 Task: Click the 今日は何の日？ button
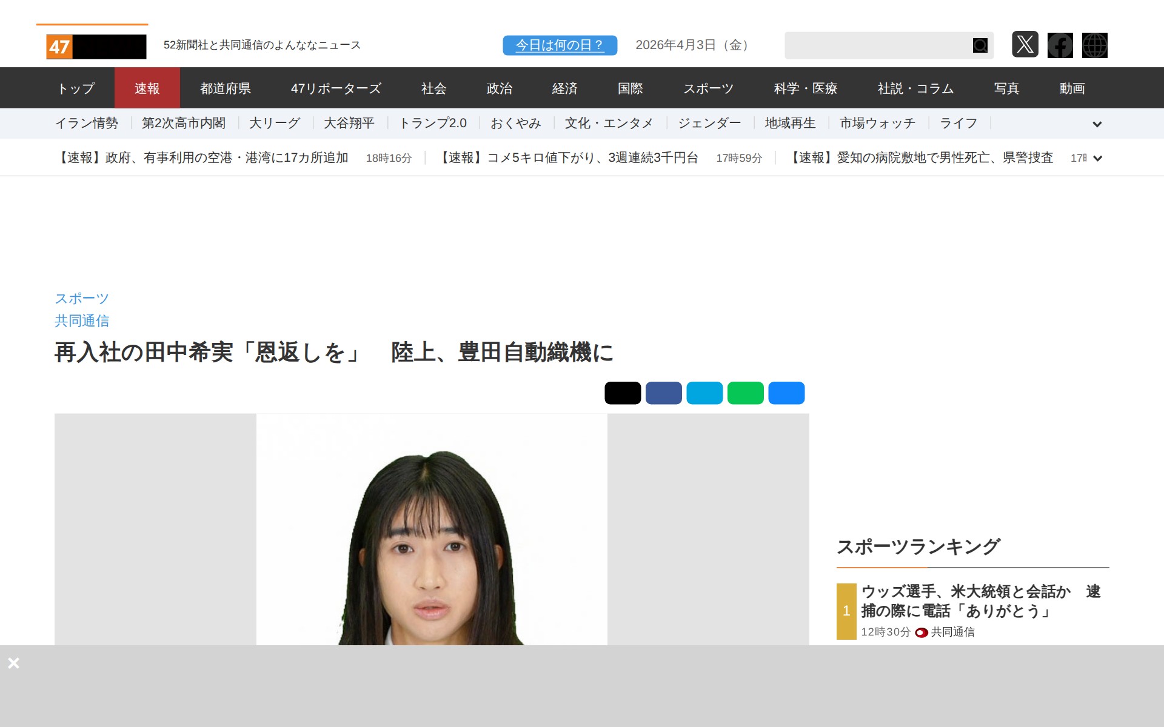click(560, 45)
